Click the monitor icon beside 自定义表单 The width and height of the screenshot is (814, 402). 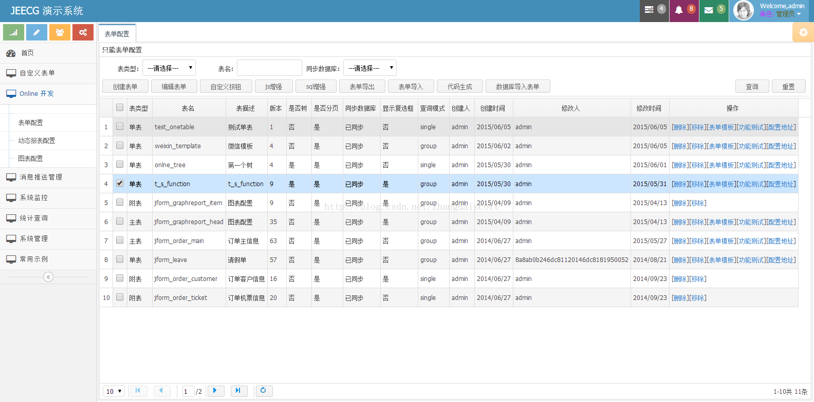(x=11, y=73)
